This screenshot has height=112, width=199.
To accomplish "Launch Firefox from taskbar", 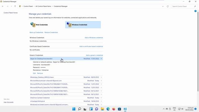I will [x=114, y=109].
